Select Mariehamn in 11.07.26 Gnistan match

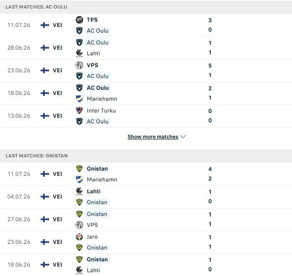102,180
